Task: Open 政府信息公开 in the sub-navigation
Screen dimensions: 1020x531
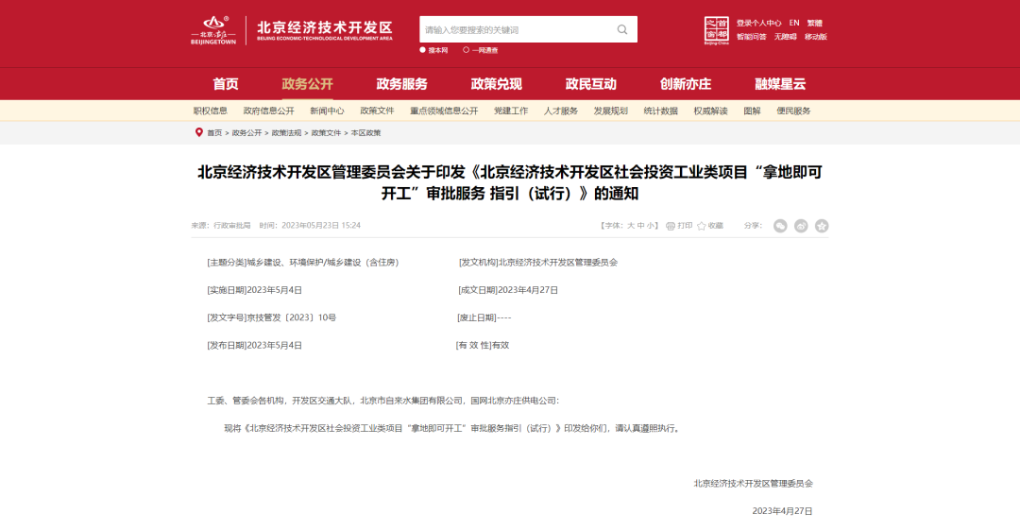Action: [268, 111]
